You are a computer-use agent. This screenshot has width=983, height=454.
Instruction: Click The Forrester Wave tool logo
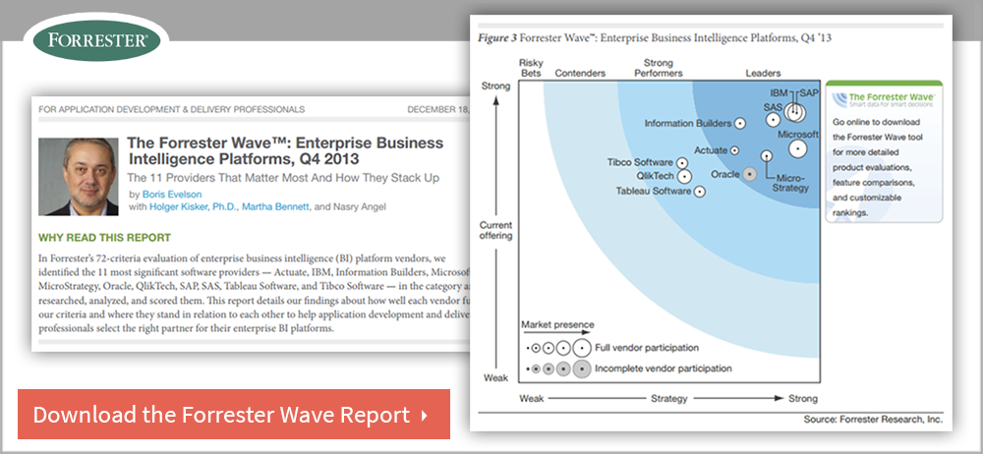pos(884,99)
